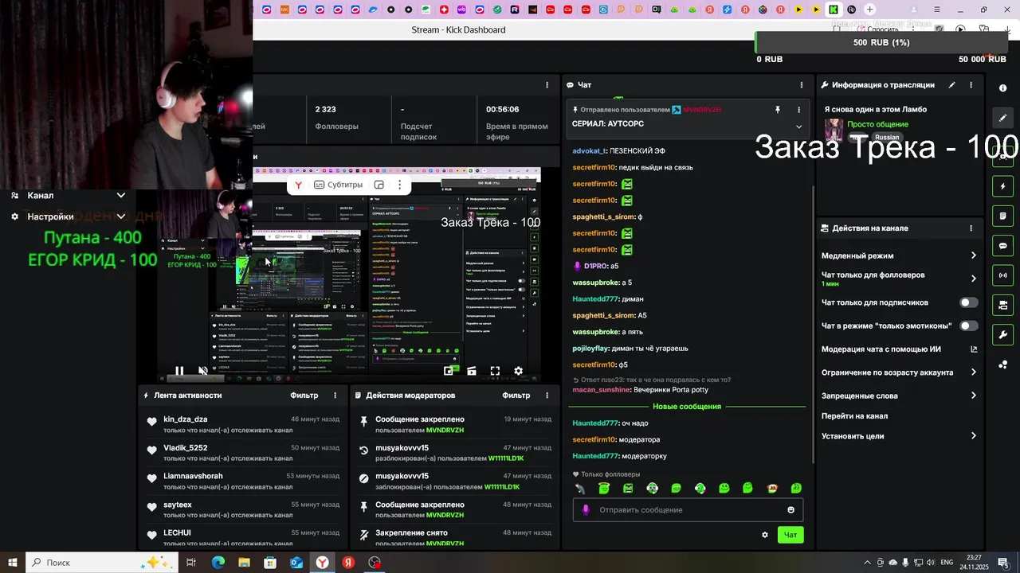Open picture-in-picture for the preview

coord(449,371)
